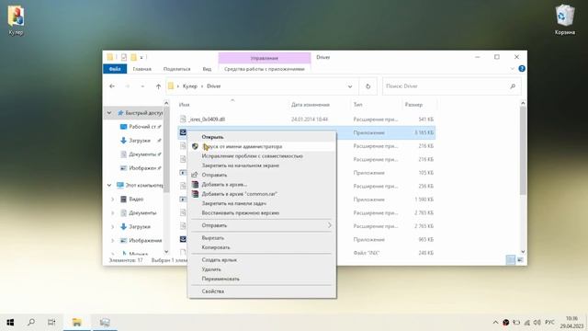Click the Refresh button next to address bar
This screenshot has height=331, width=588.
coord(367,86)
